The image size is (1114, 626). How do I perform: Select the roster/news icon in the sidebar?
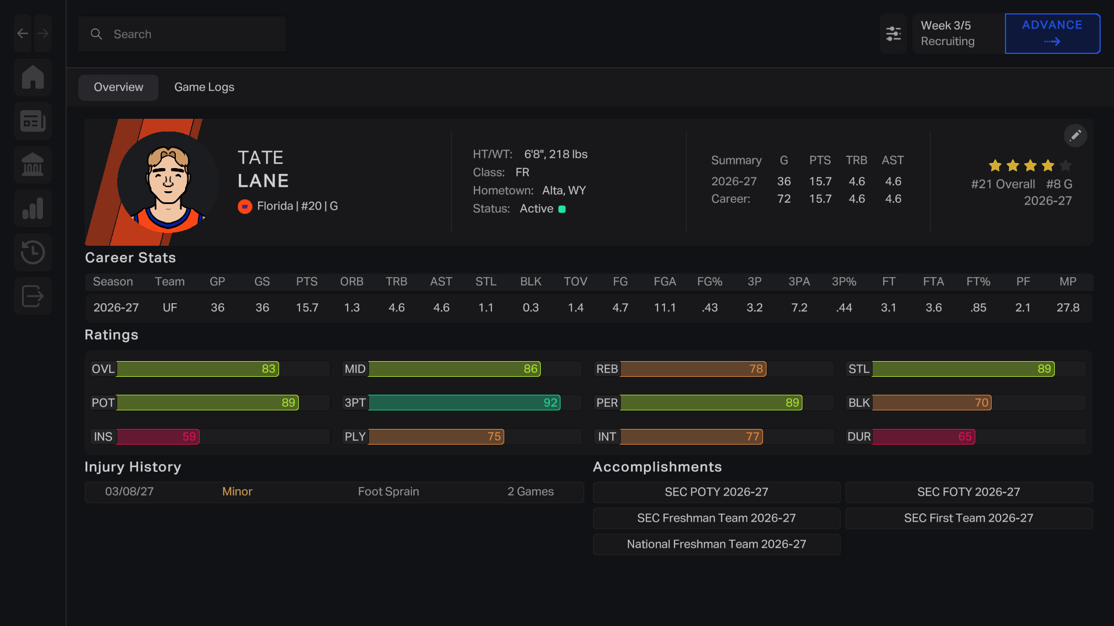(32, 121)
